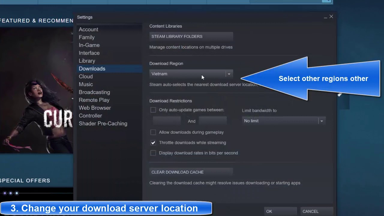Image resolution: width=384 pixels, height=216 pixels.
Task: Close the Settings dialog with X
Action: [331, 16]
